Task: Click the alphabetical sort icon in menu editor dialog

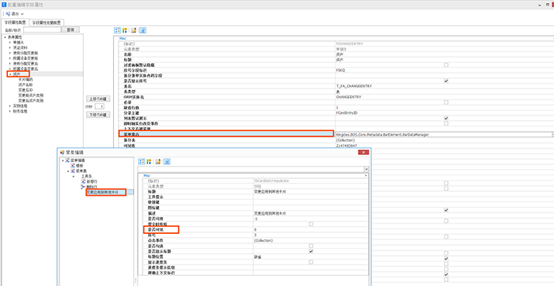Action: pyautogui.click(x=149, y=161)
